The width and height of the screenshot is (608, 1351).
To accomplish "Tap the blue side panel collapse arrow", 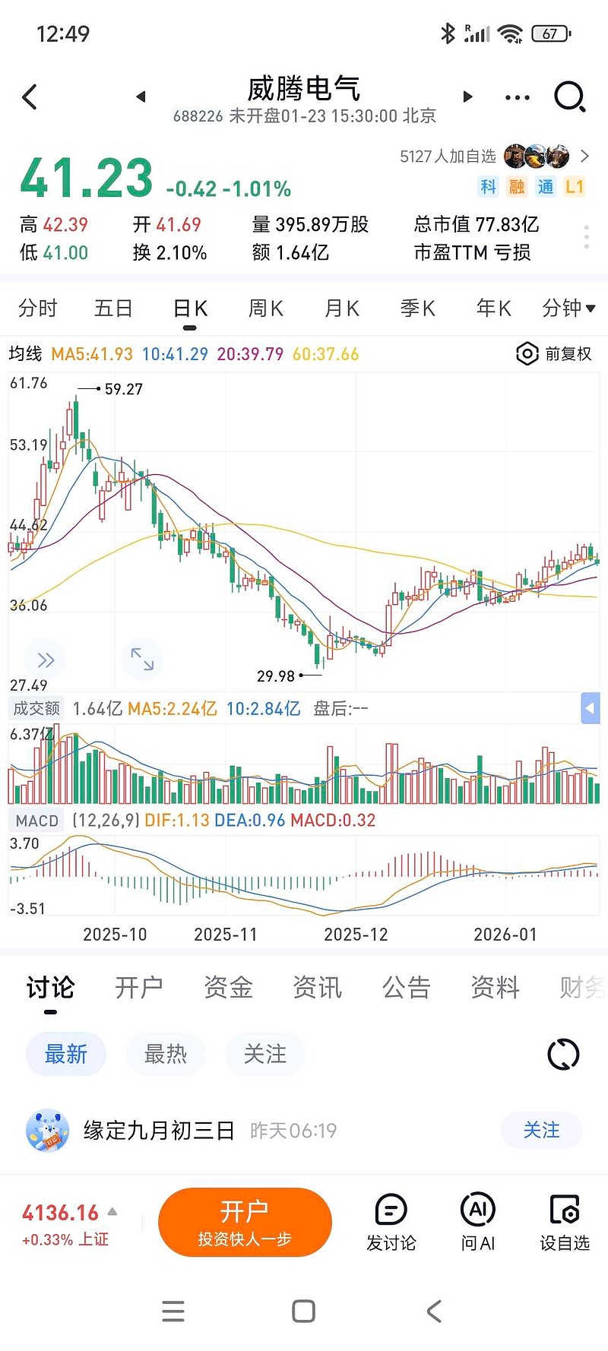I will point(591,709).
